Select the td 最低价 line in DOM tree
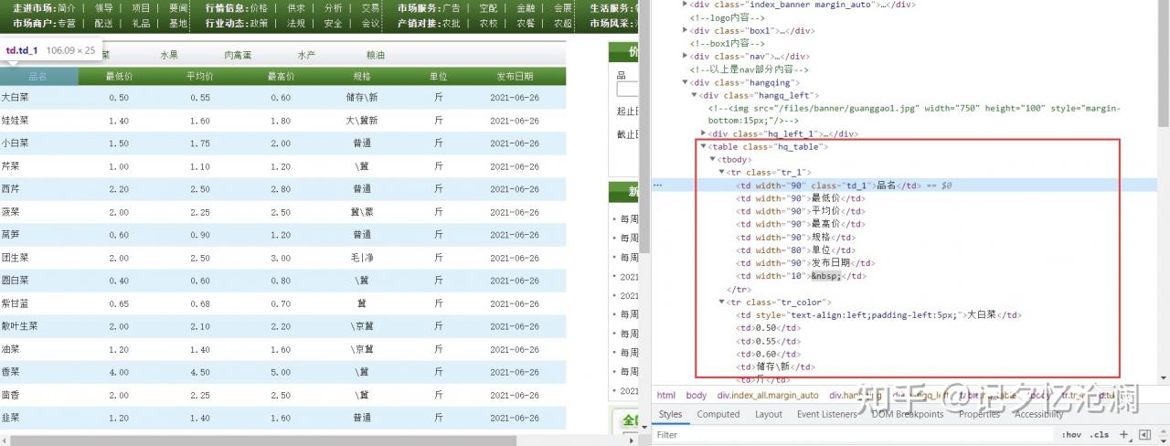The height and width of the screenshot is (446, 1170). tap(800, 198)
